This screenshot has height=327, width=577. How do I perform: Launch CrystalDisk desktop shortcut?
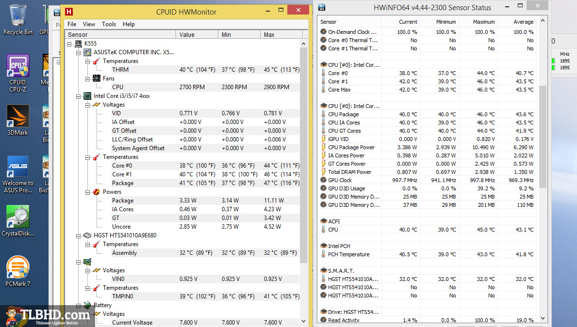[x=17, y=220]
